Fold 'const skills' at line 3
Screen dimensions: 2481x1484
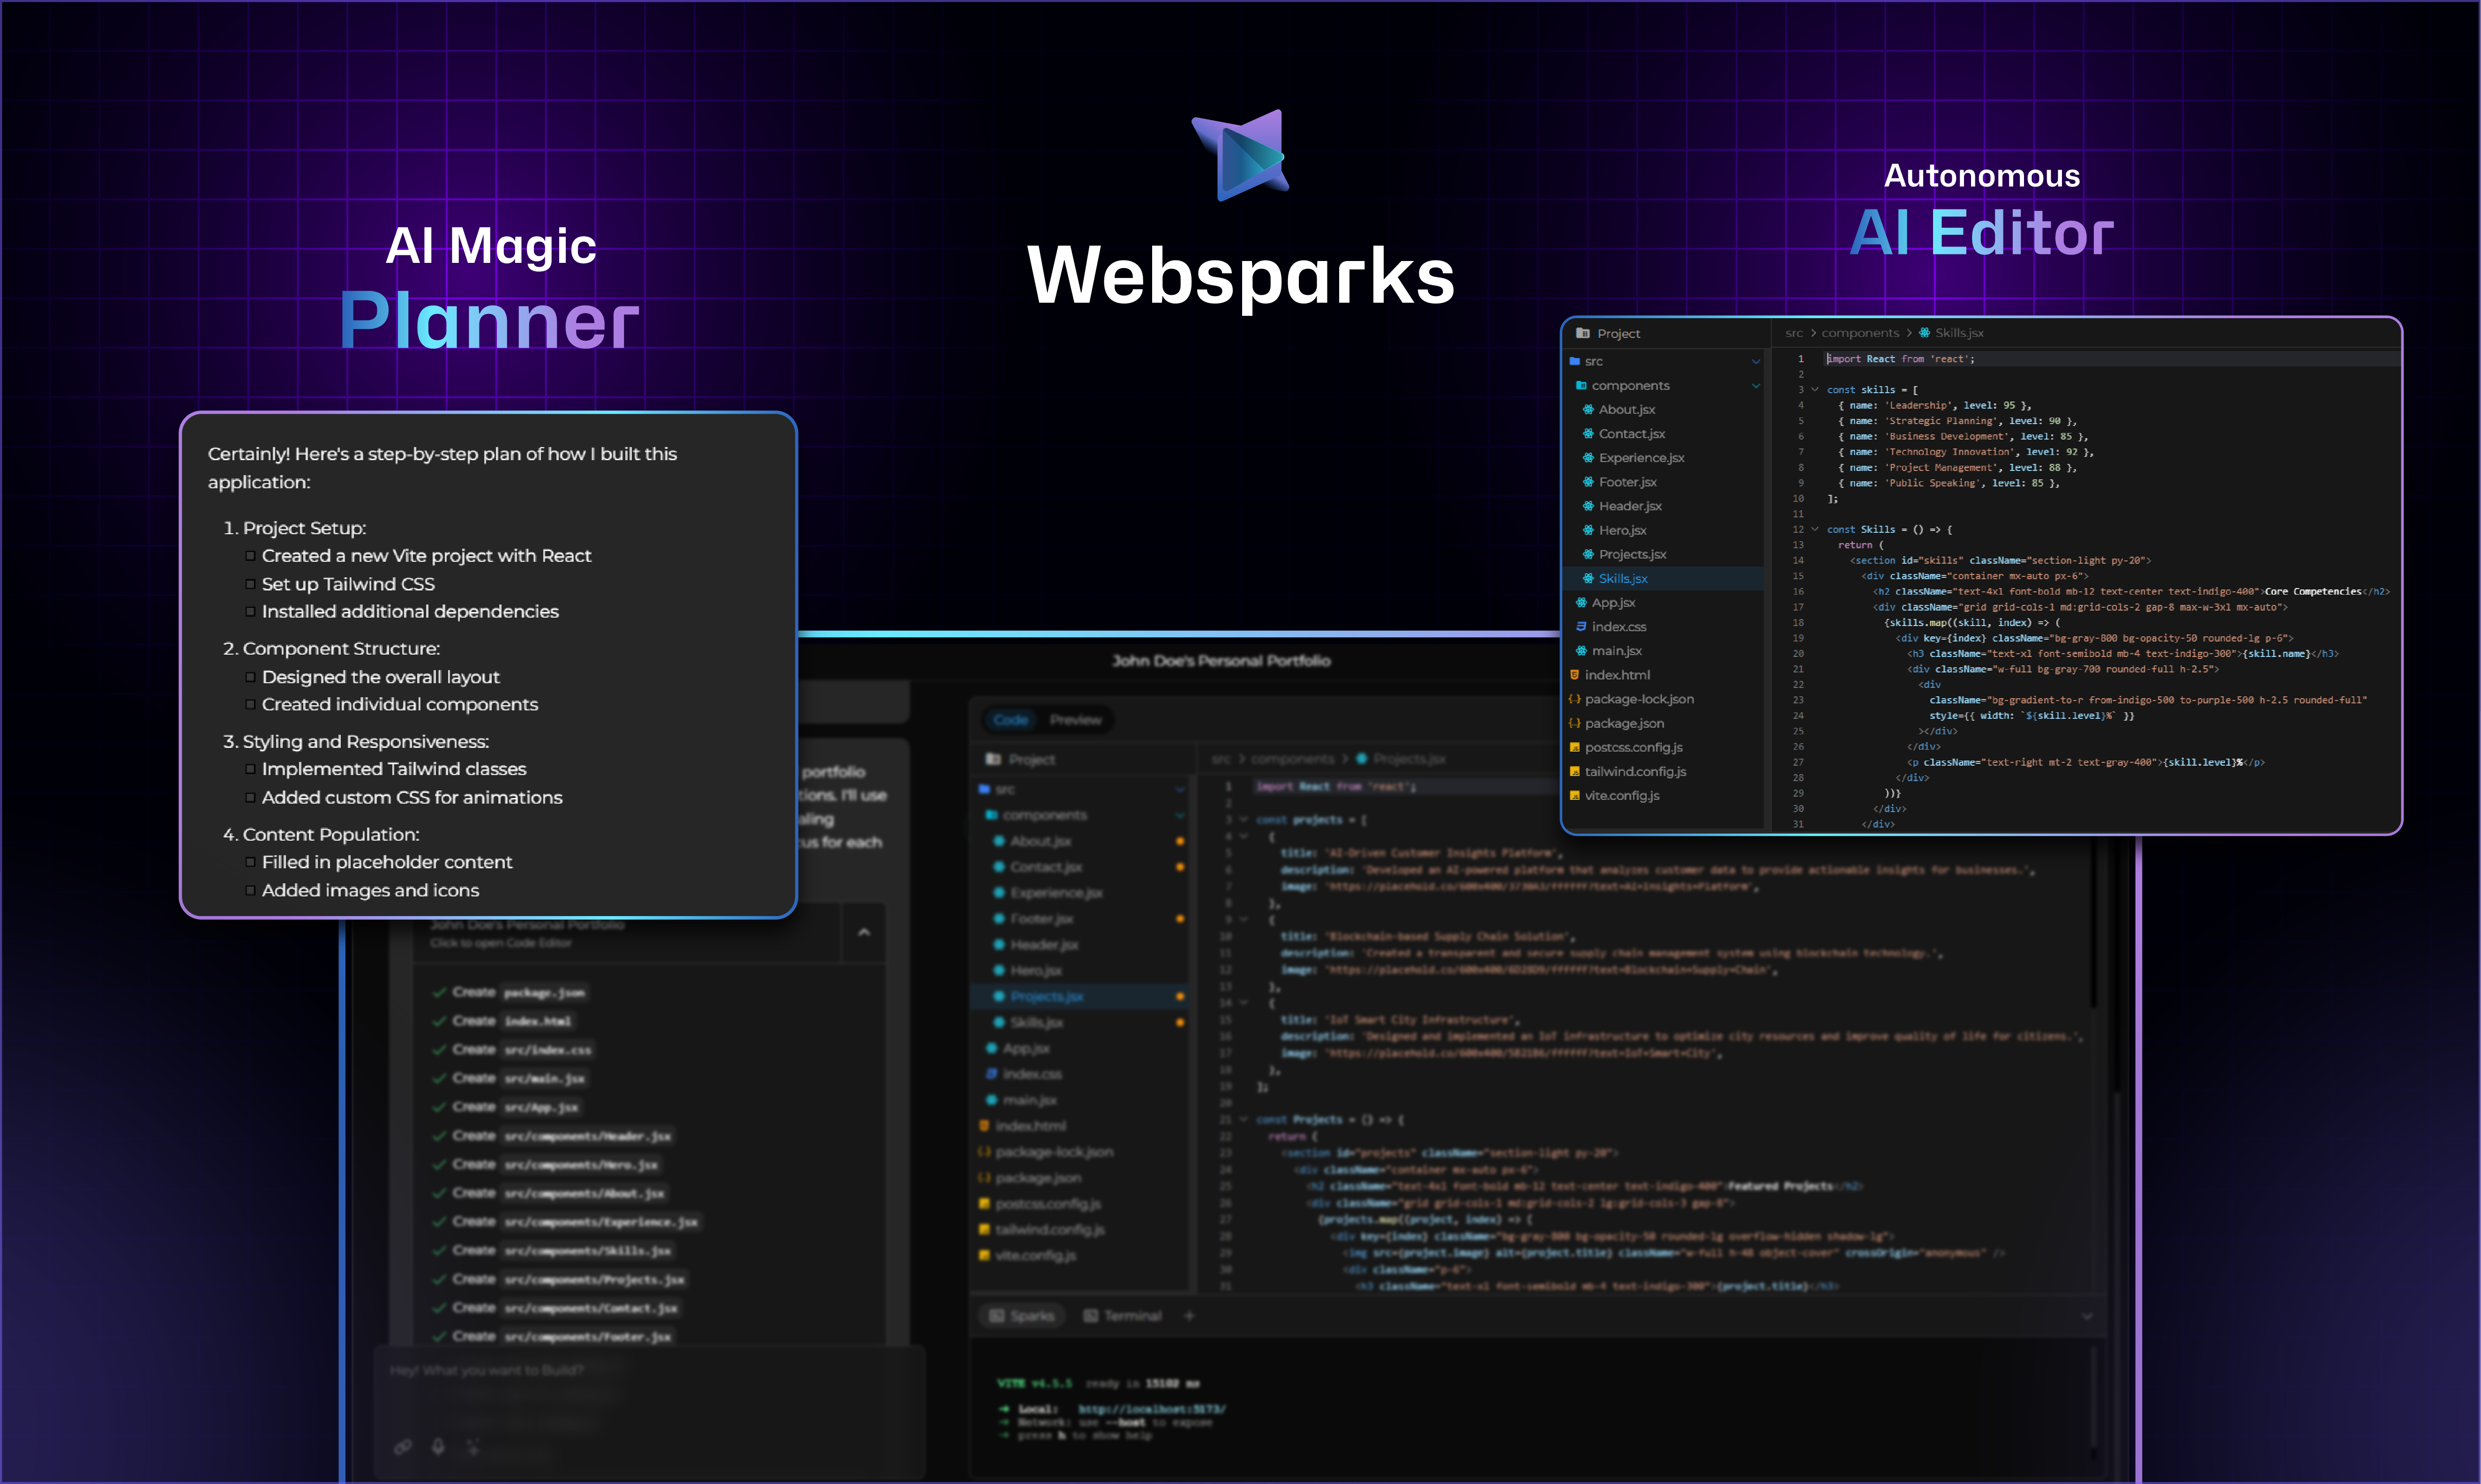click(1815, 390)
